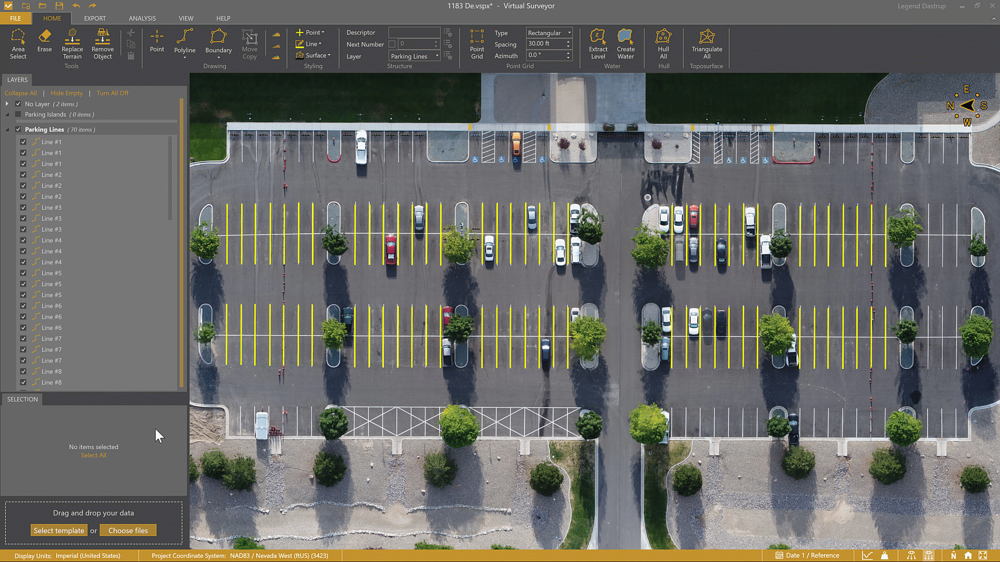Enable the Next Number checkbox
Viewport: 1000px width, 562px height.
[392, 44]
